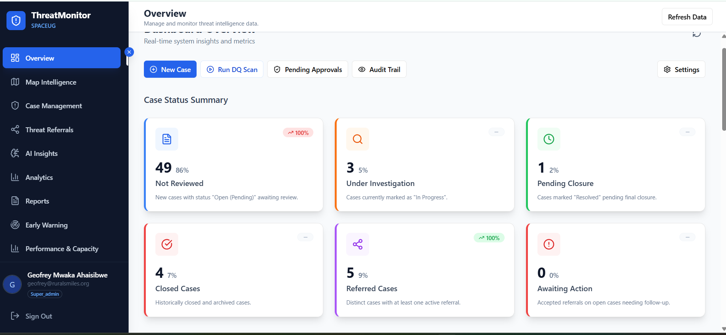Select AI Insights in the sidebar

[41, 154]
